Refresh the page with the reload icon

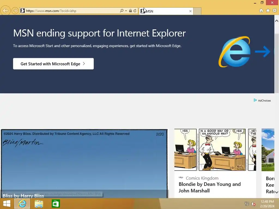click(x=135, y=11)
